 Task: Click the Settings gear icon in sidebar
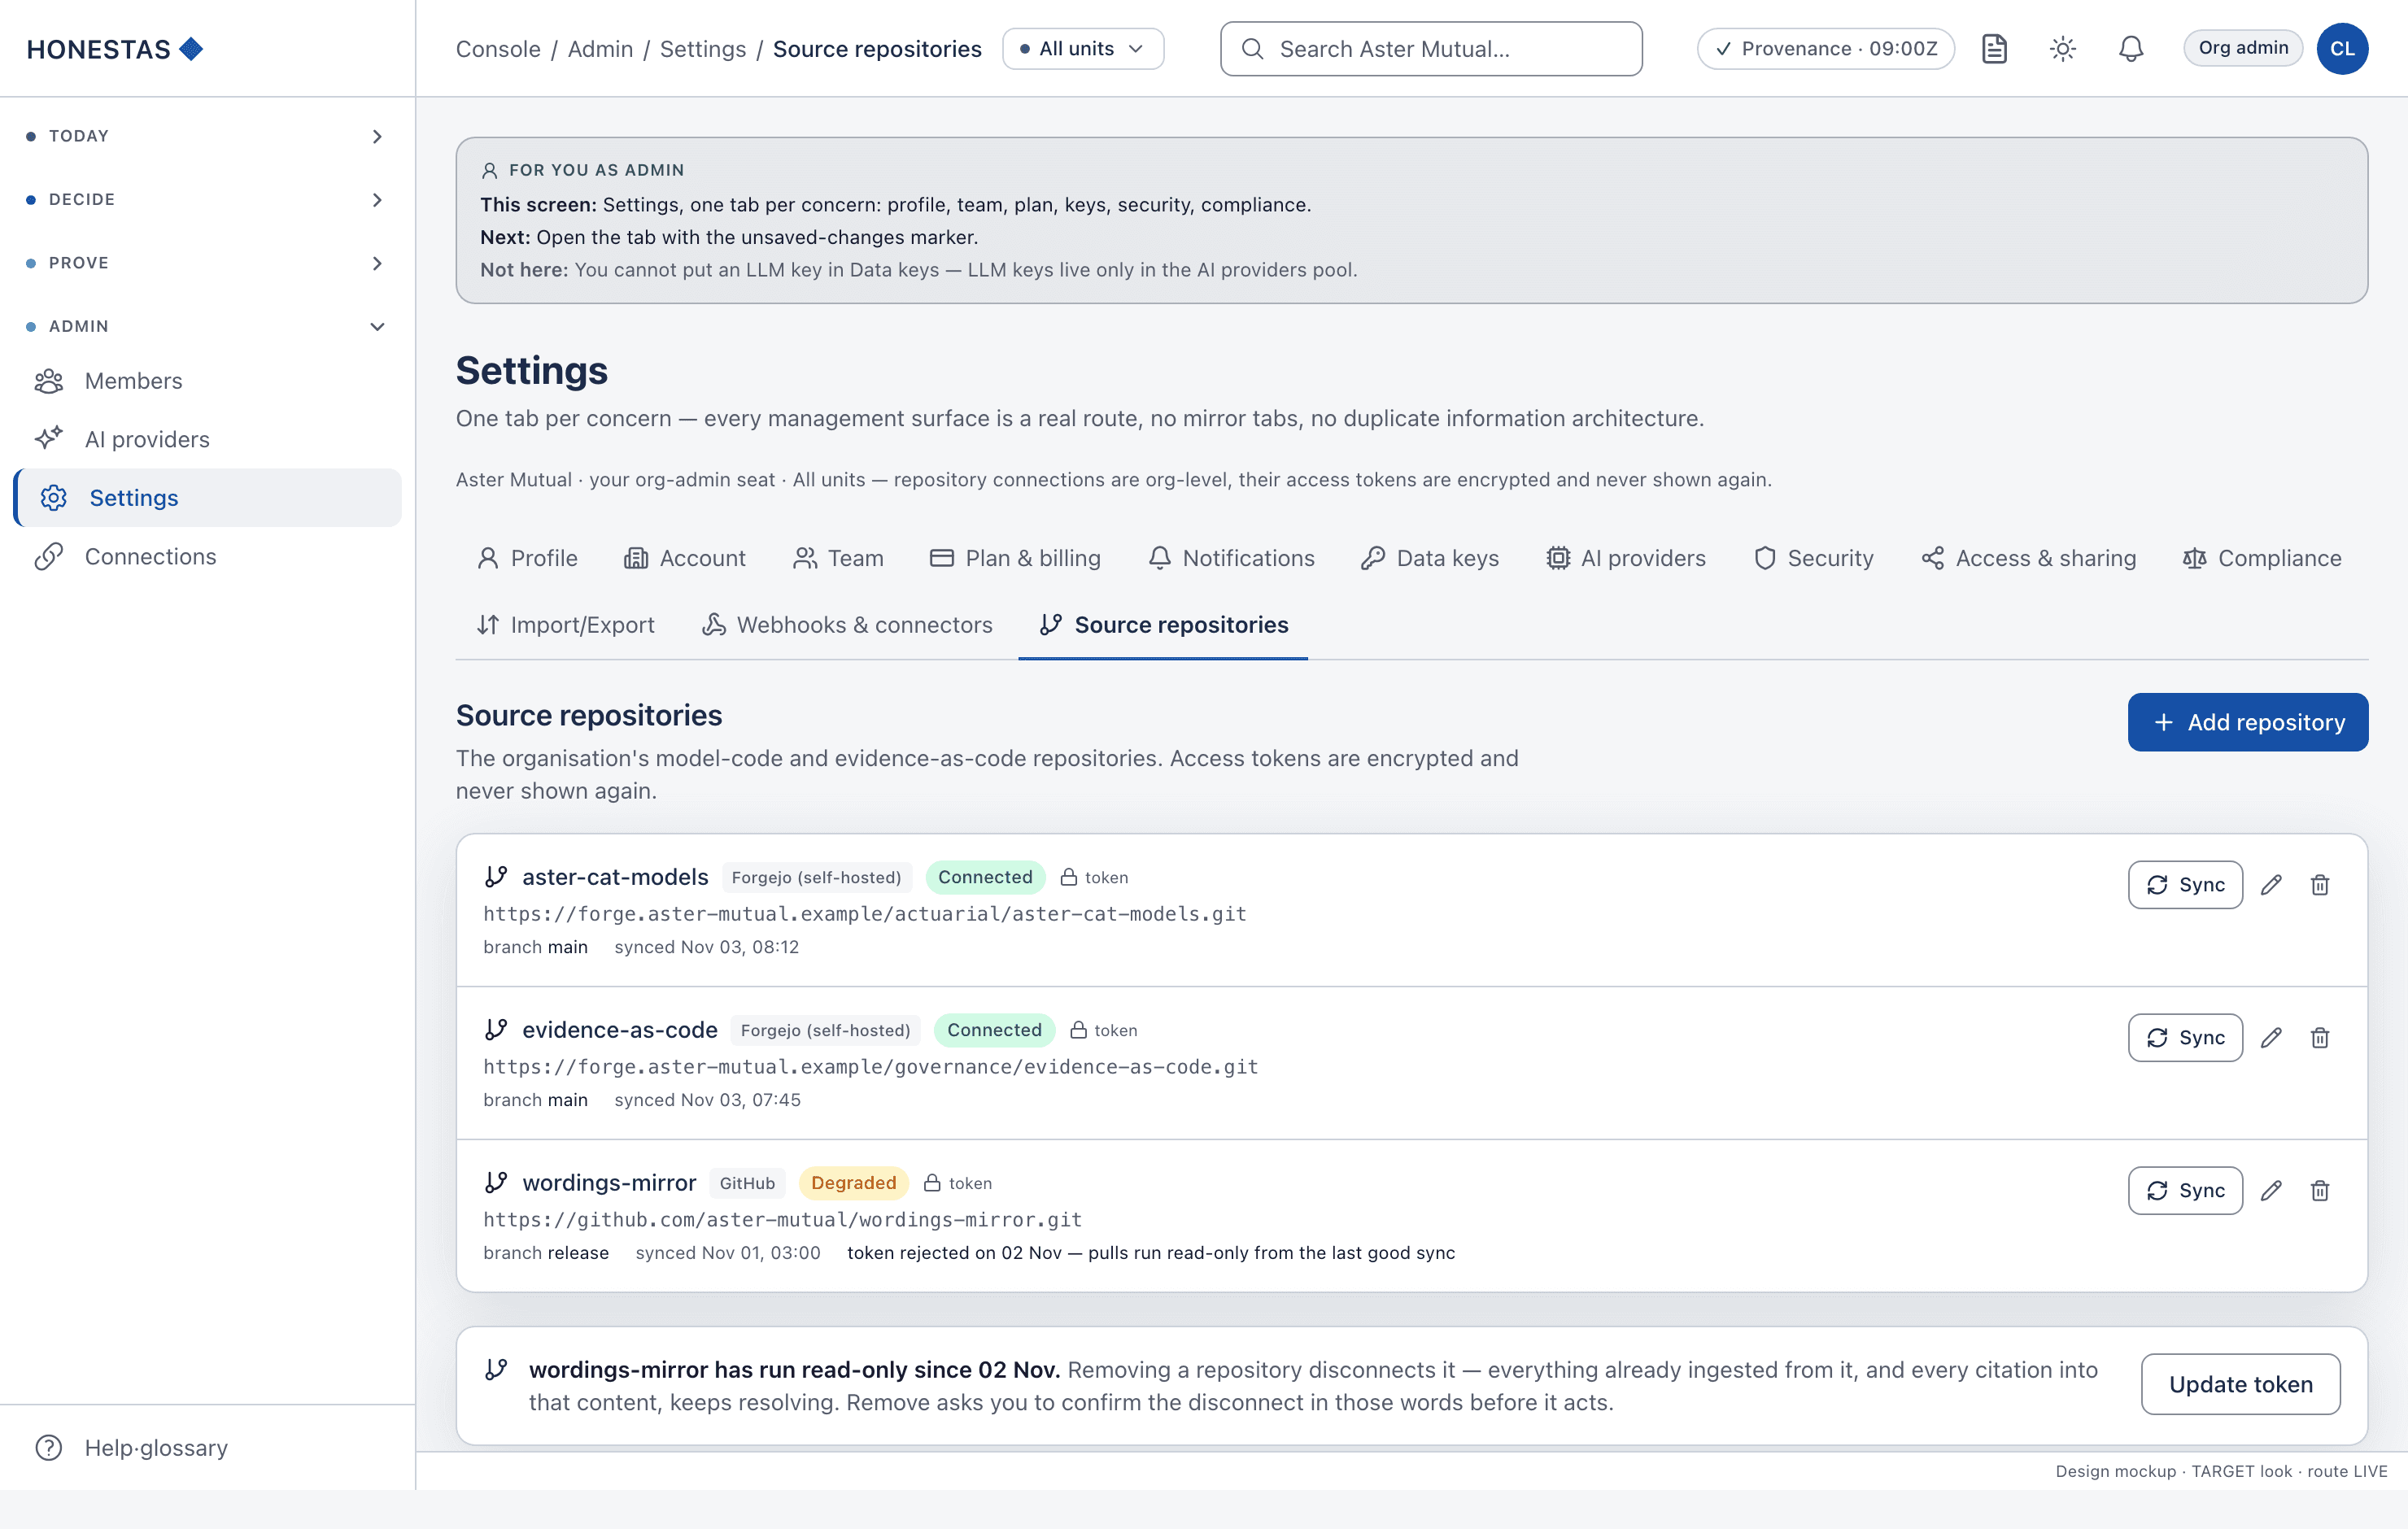(54, 498)
